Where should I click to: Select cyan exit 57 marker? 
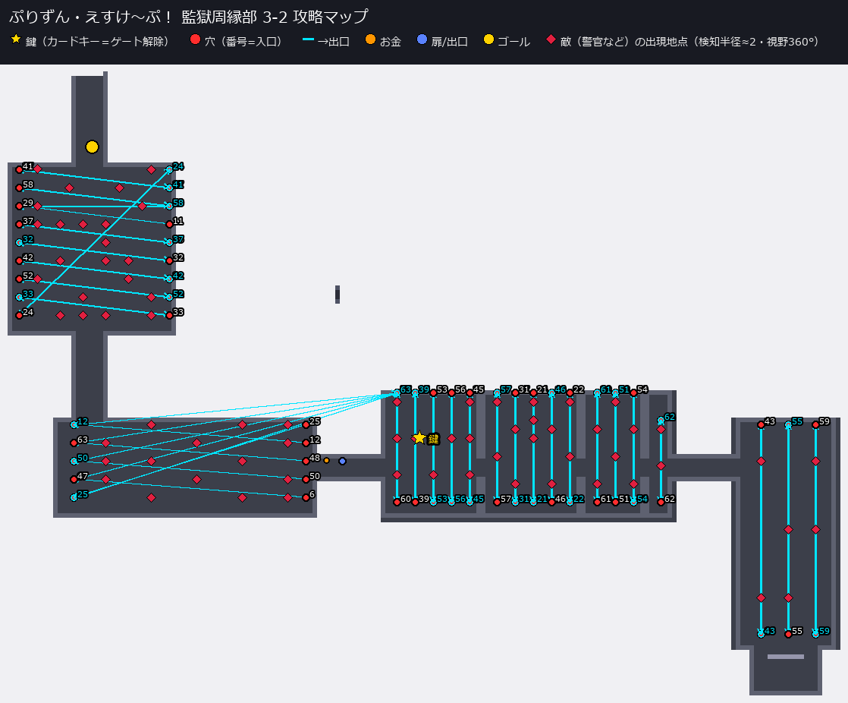[497, 393]
